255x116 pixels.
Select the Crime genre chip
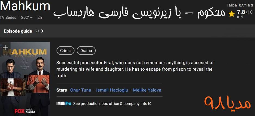pyautogui.click(x=65, y=51)
